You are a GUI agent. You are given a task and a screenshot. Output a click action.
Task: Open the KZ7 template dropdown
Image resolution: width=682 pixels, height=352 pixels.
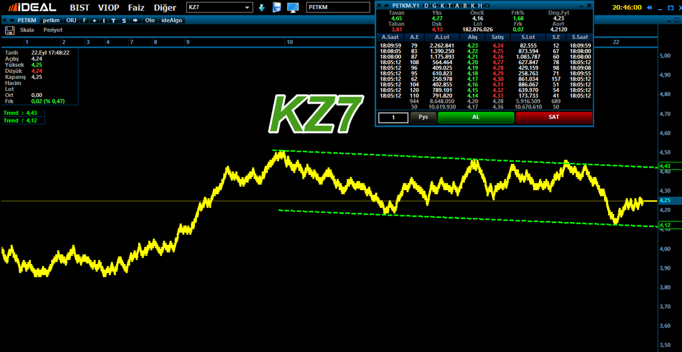(247, 8)
